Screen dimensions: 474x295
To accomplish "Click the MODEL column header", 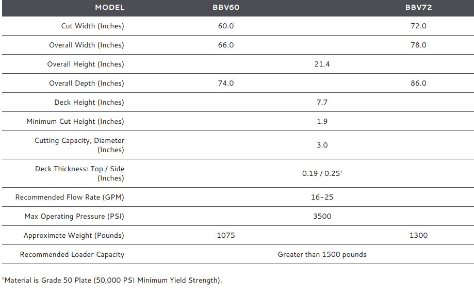I will (x=109, y=7).
